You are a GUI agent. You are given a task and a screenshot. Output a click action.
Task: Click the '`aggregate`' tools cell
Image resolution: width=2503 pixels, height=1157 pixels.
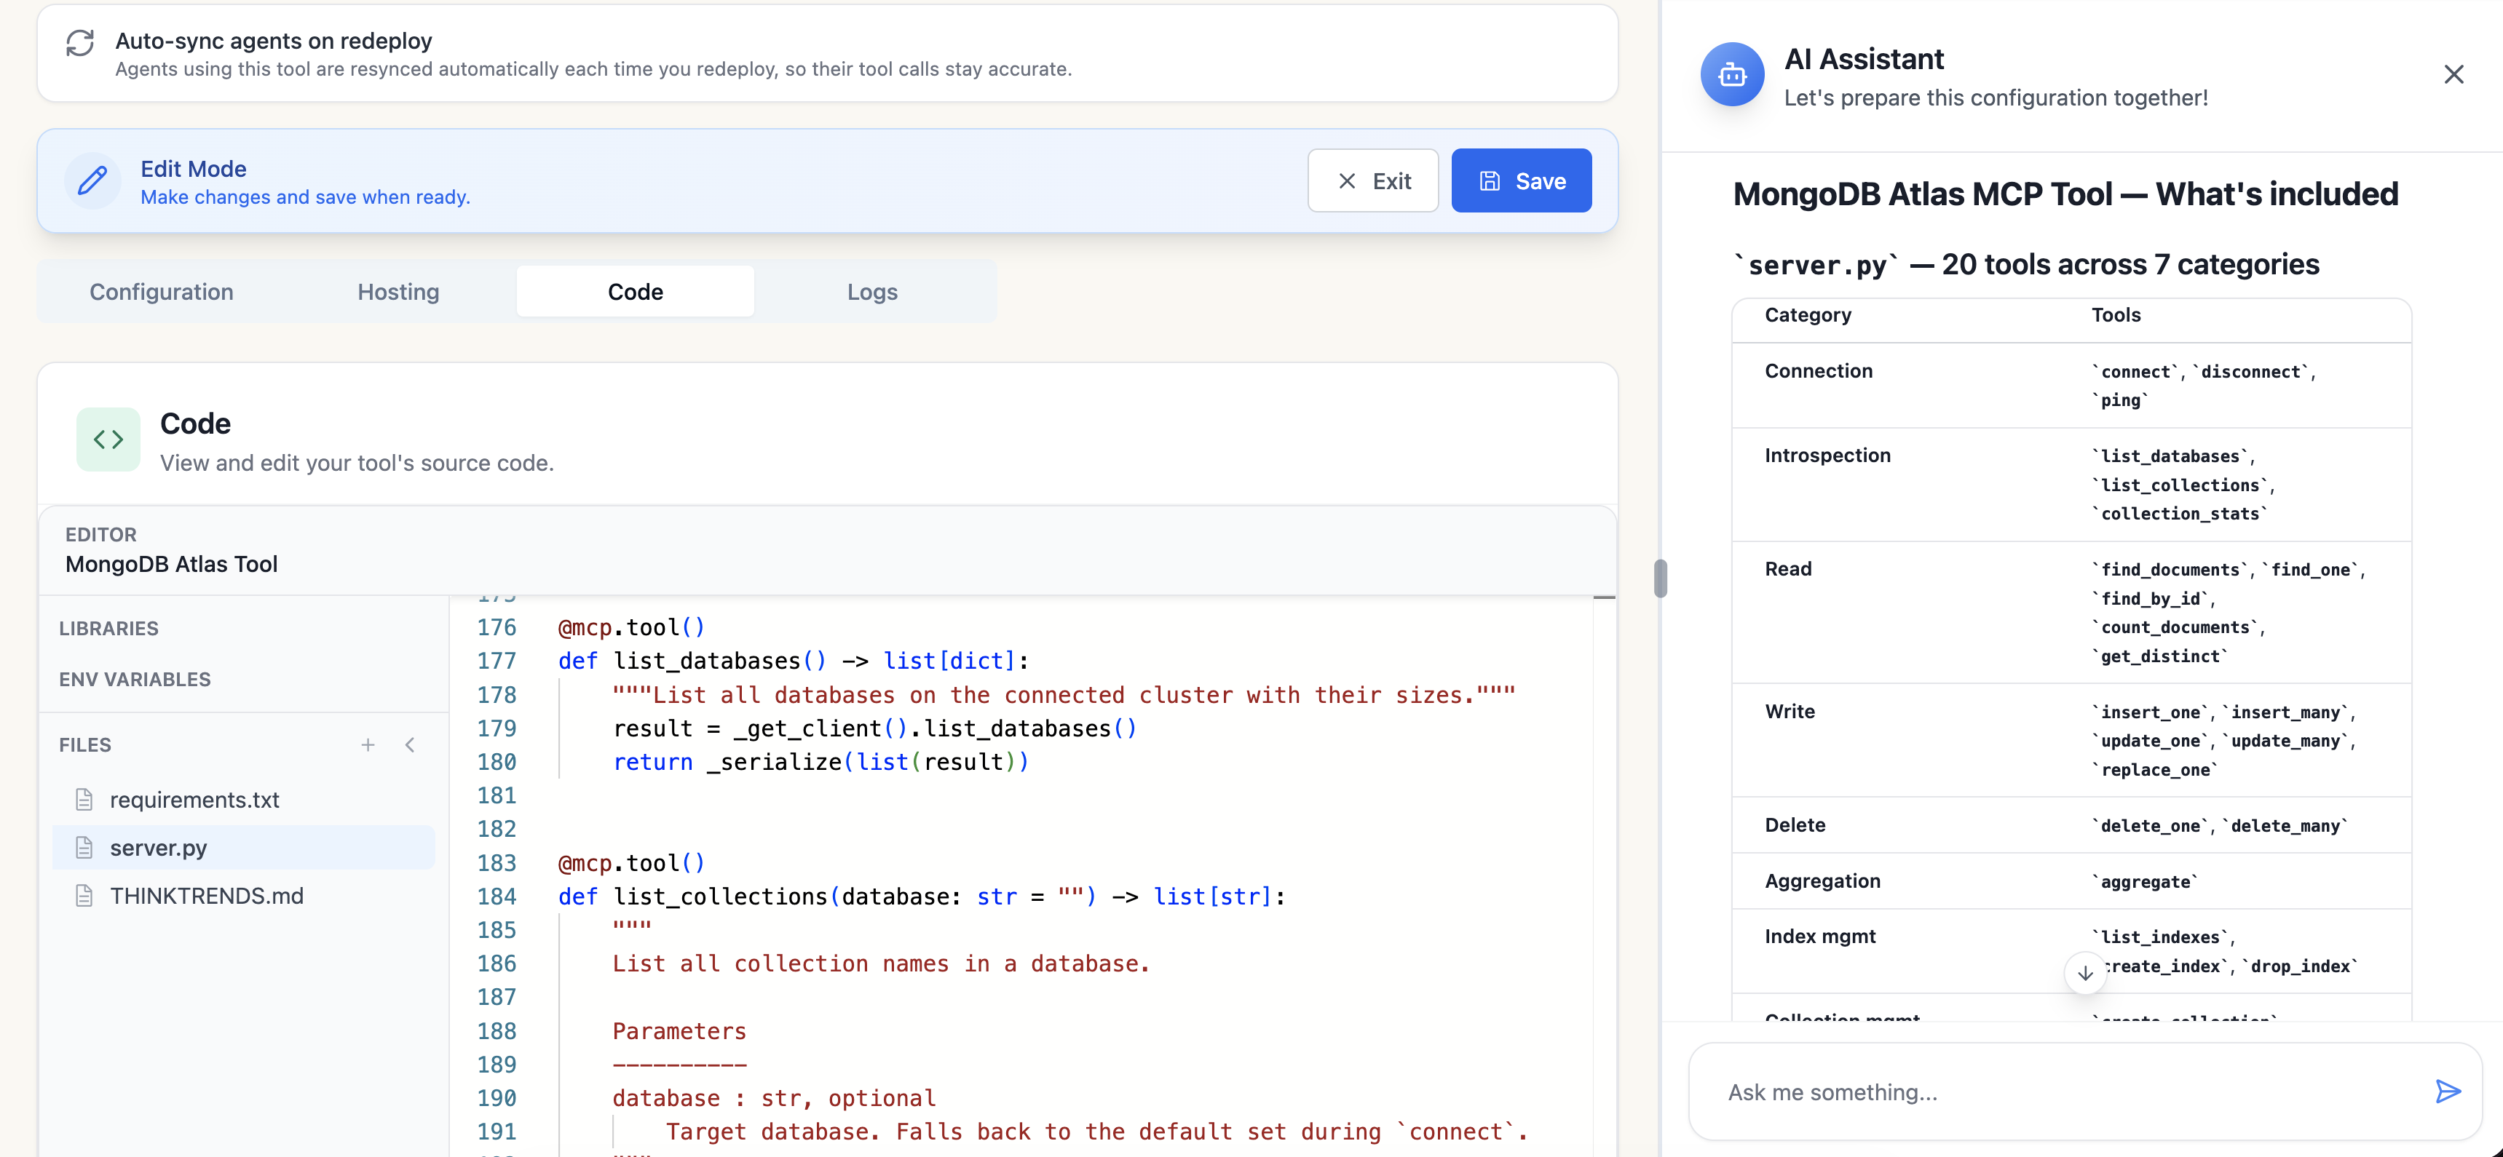tap(2145, 882)
